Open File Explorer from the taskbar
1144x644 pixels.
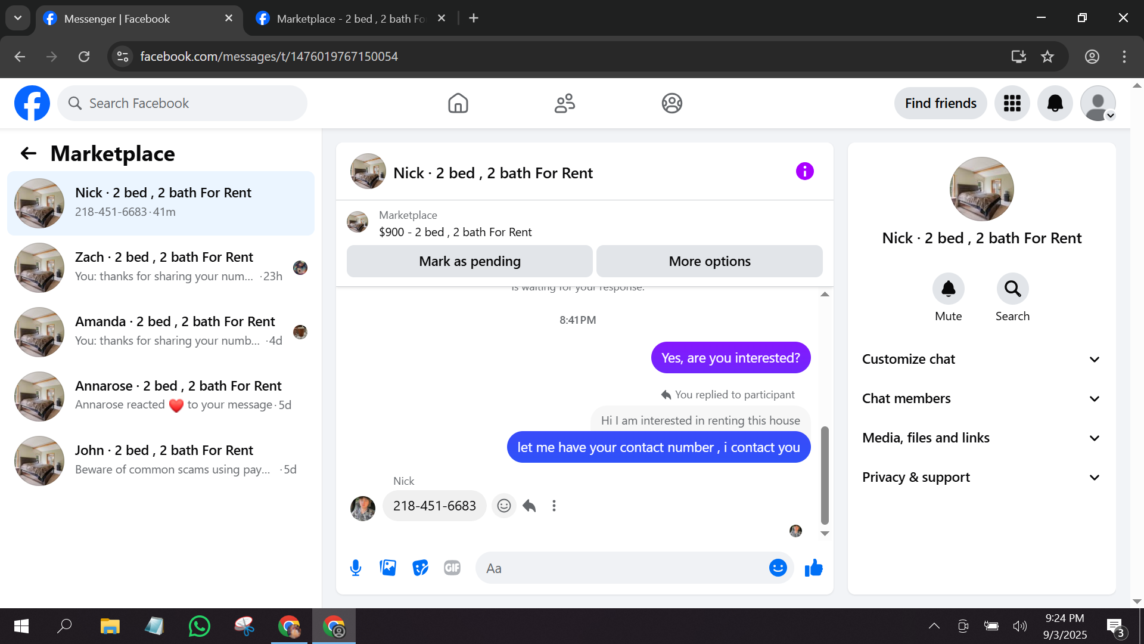click(110, 626)
